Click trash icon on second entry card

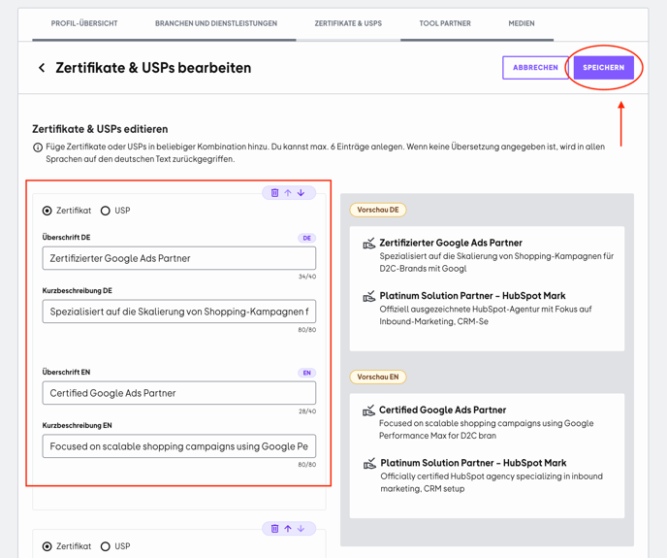pyautogui.click(x=274, y=529)
